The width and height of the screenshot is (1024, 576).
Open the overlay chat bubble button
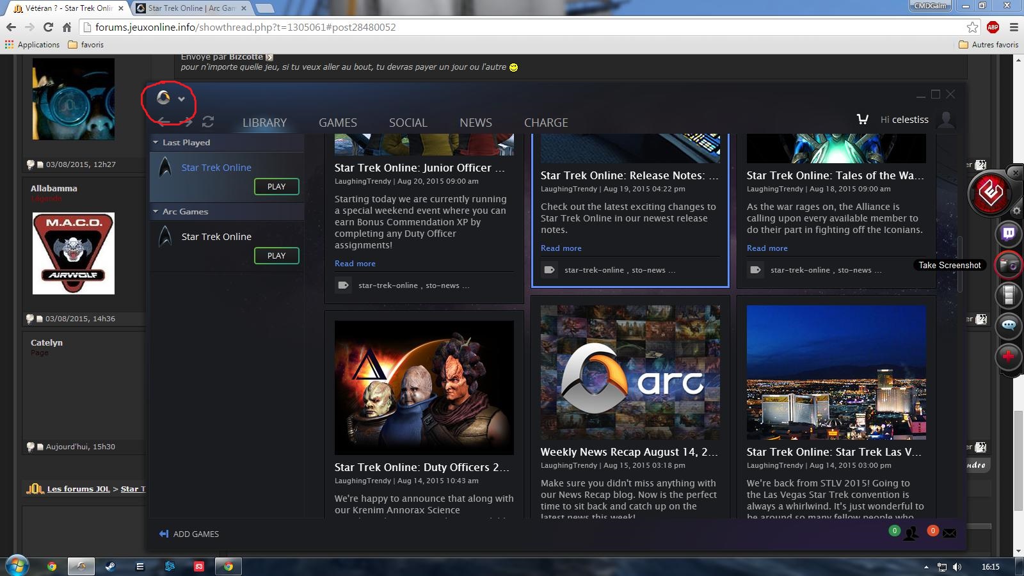pos(1009,325)
